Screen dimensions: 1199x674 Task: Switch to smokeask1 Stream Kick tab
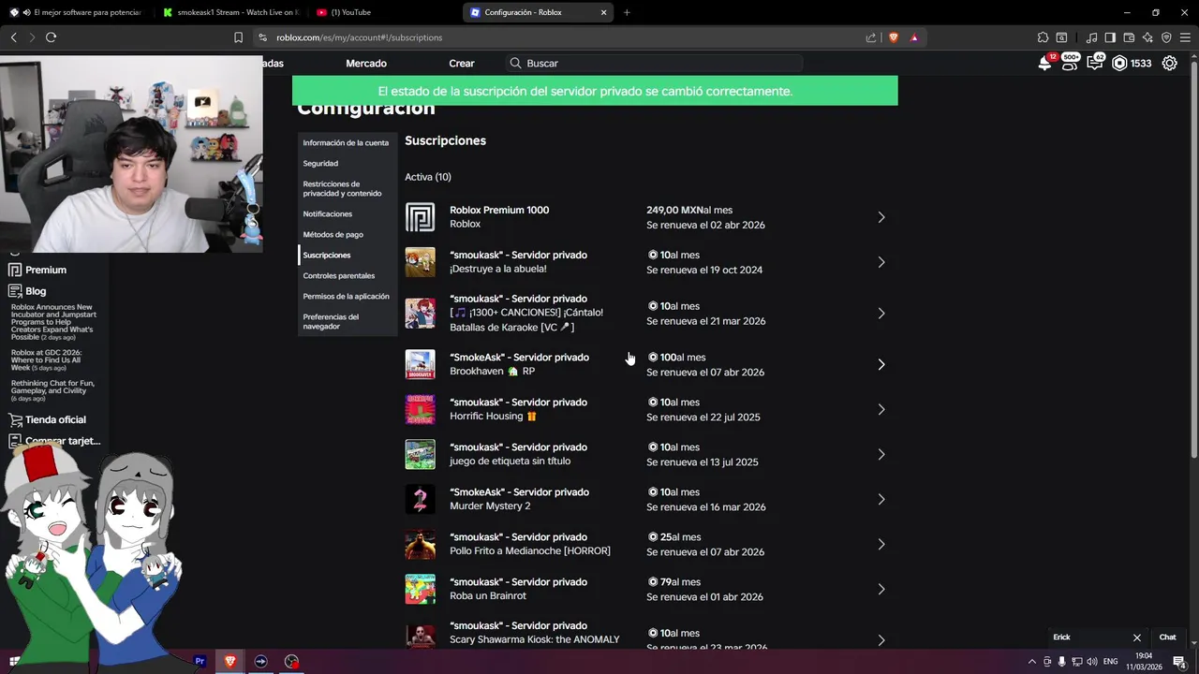point(229,12)
